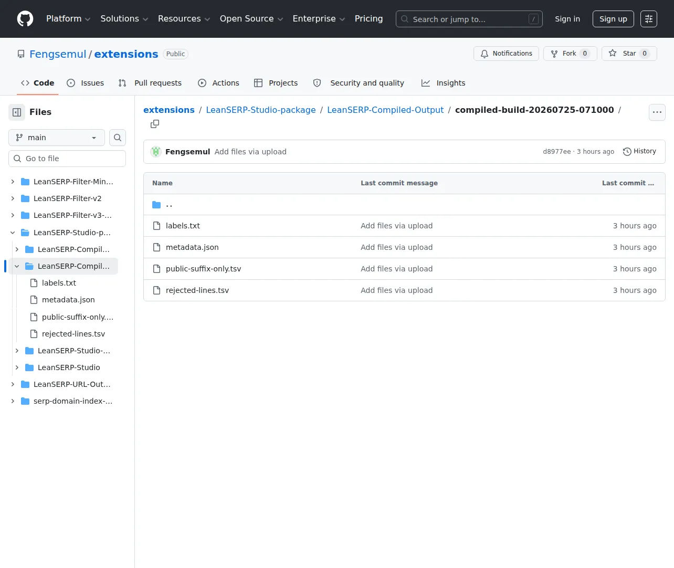Collapse the LeanSERP-Studio-p folder chevron
The width and height of the screenshot is (674, 568).
pyautogui.click(x=13, y=233)
